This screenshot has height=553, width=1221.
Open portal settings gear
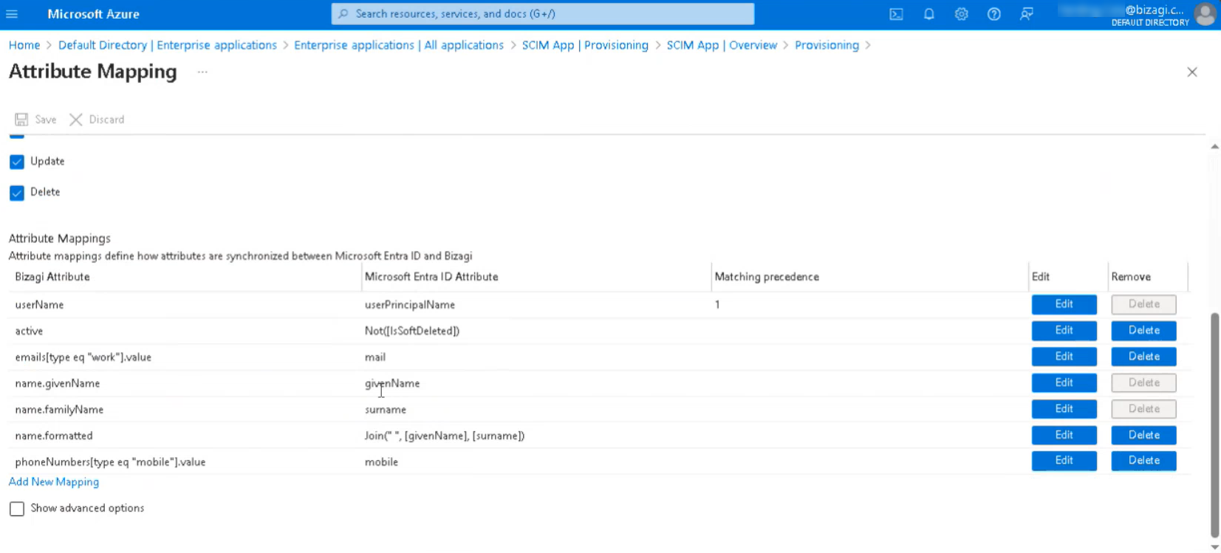pyautogui.click(x=961, y=14)
